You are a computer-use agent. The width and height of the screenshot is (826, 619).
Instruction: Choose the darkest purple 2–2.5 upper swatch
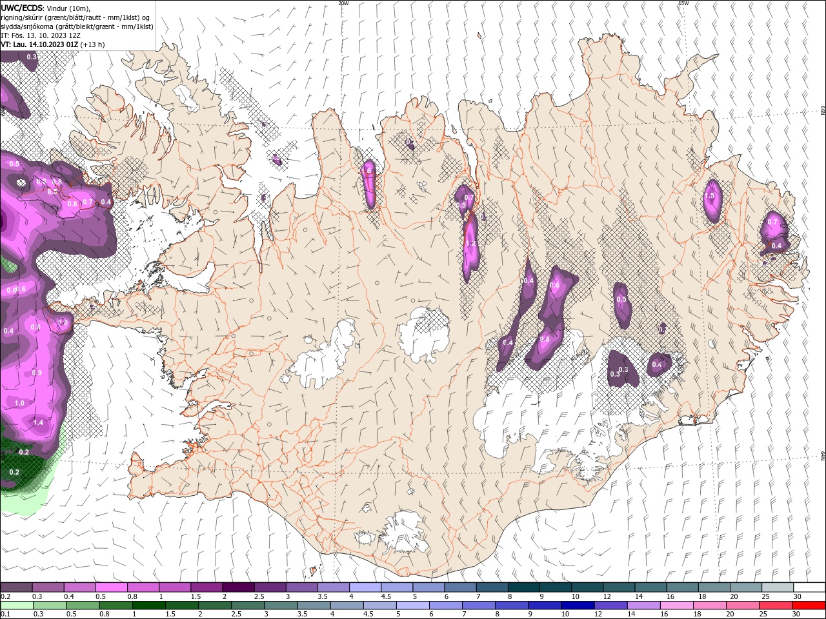238,587
